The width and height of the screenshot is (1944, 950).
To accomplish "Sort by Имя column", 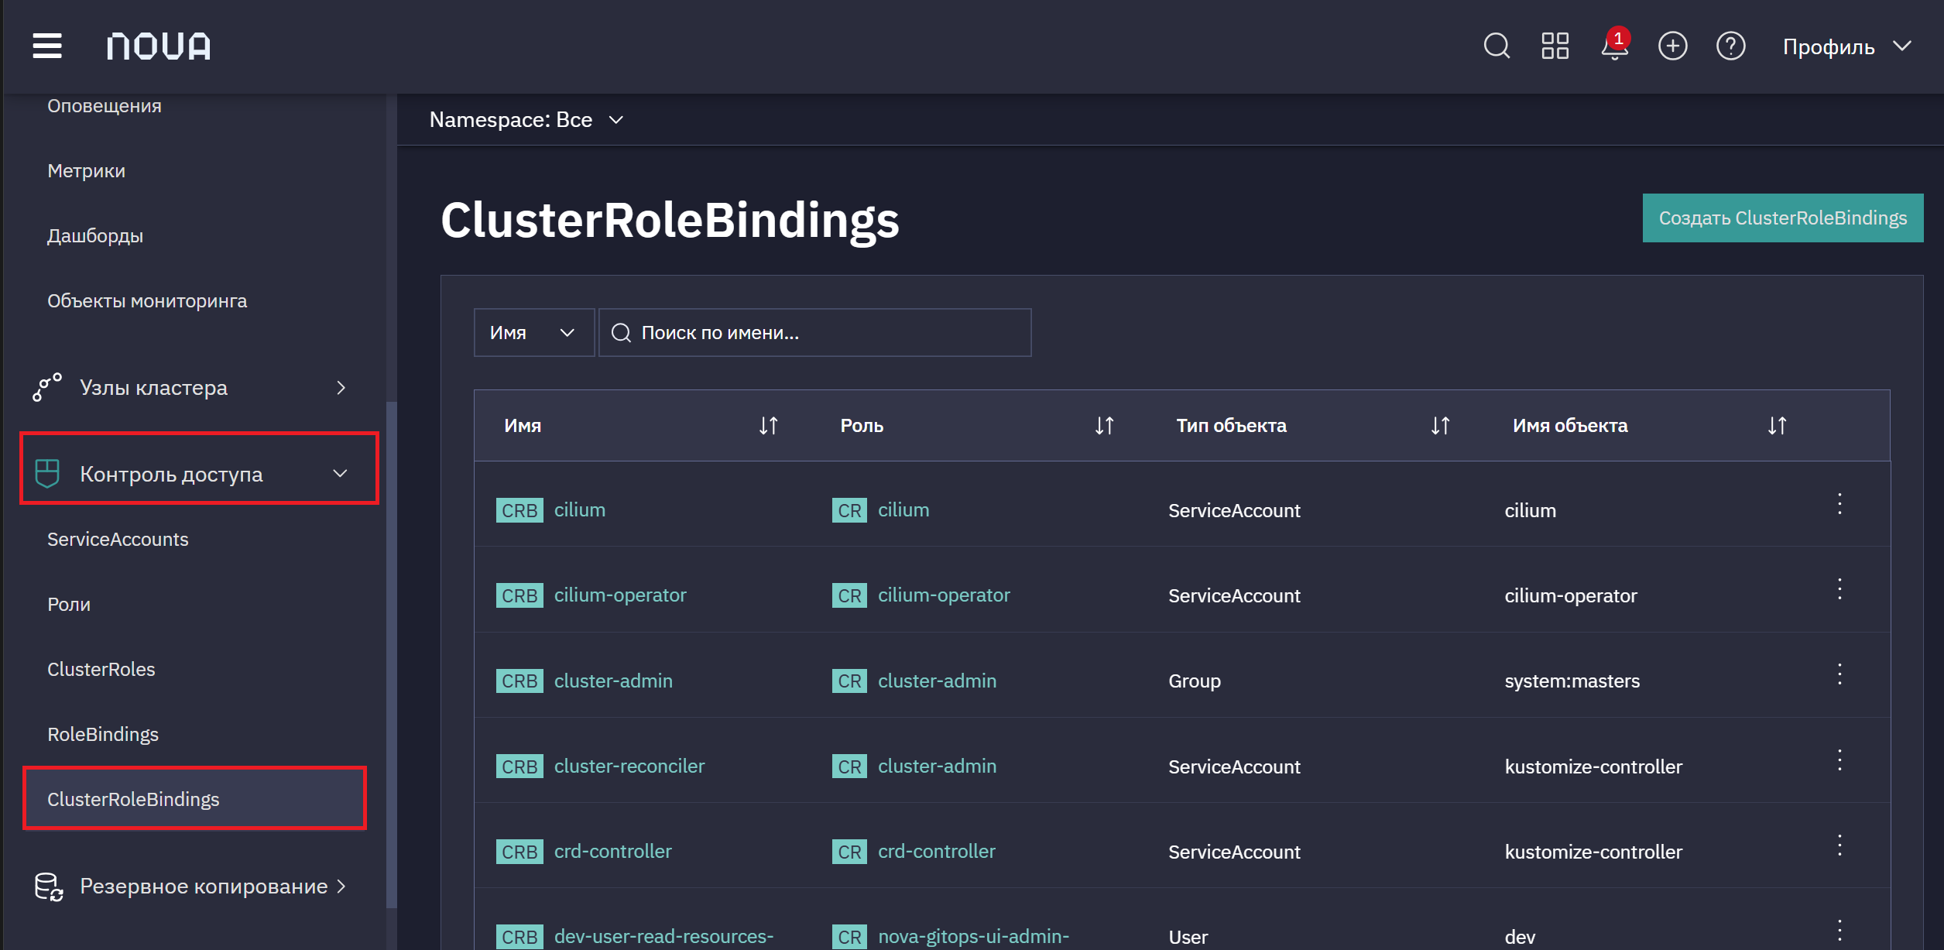I will (768, 425).
